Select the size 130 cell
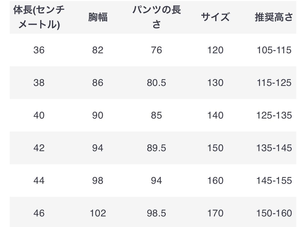Screen dimensions: 306x227 [215, 83]
